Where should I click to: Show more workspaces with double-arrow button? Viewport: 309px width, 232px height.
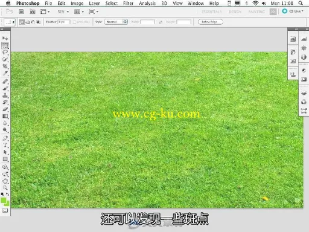pos(273,12)
